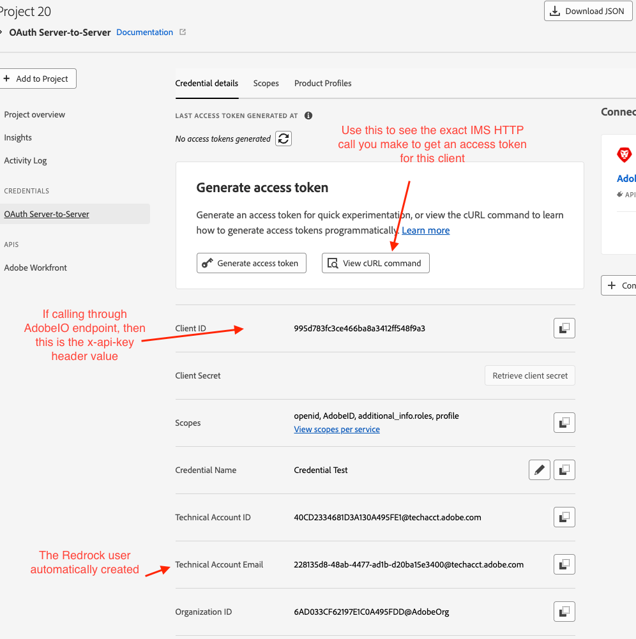Copy the Organization ID

564,612
